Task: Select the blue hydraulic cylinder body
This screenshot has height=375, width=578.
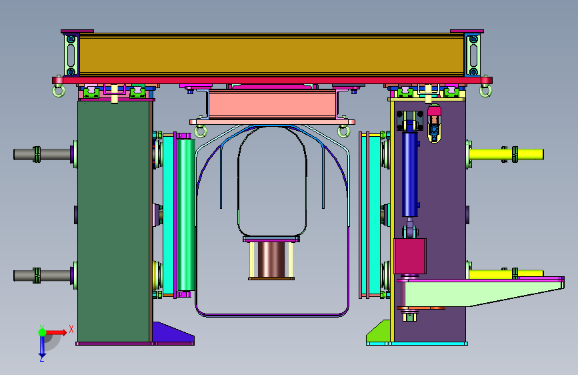Action: click(409, 174)
